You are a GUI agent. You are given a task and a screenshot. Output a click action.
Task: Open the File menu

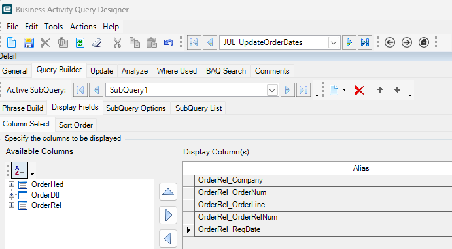[x=12, y=27]
